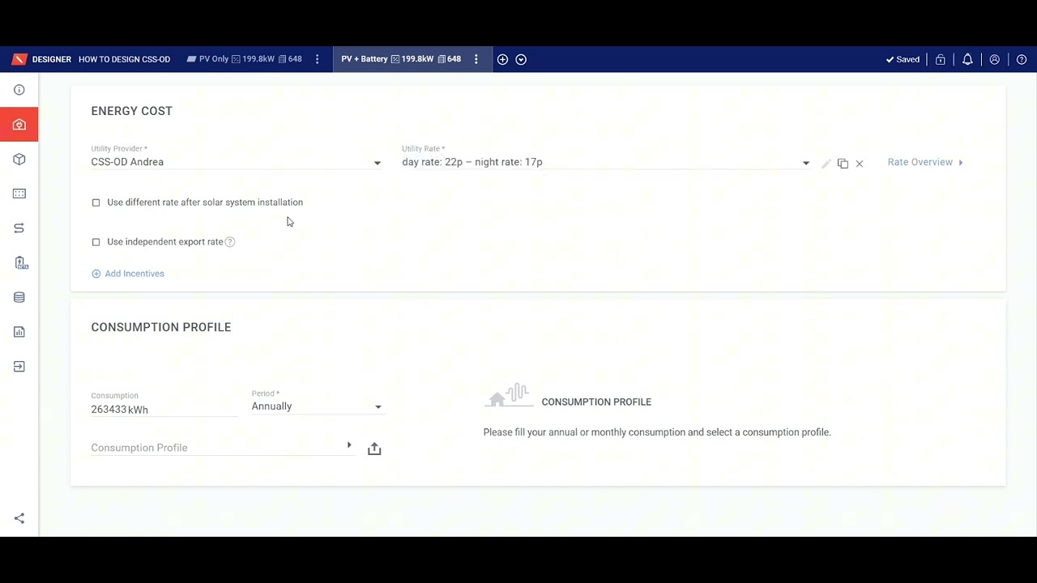Viewport: 1037px width, 583px height.
Task: Click the HOW TO DESIGN CSS-OD project title
Action: point(125,59)
